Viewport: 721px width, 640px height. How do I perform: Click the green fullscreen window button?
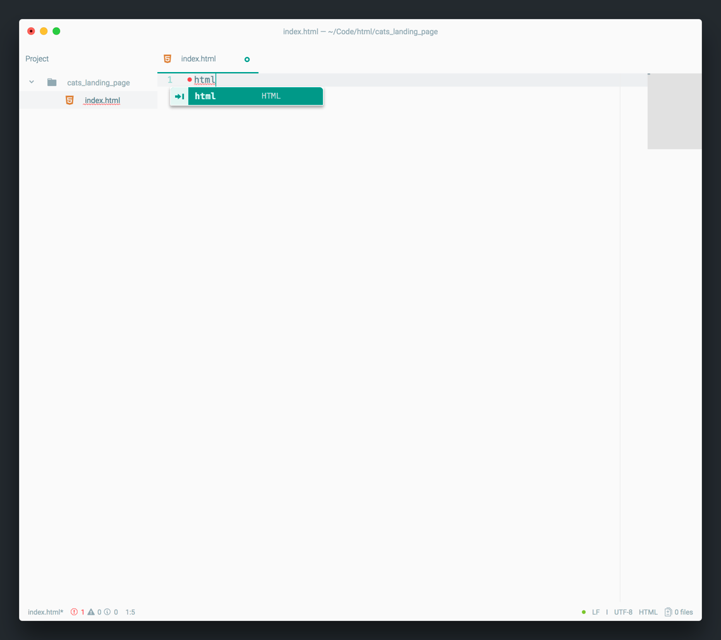click(56, 31)
